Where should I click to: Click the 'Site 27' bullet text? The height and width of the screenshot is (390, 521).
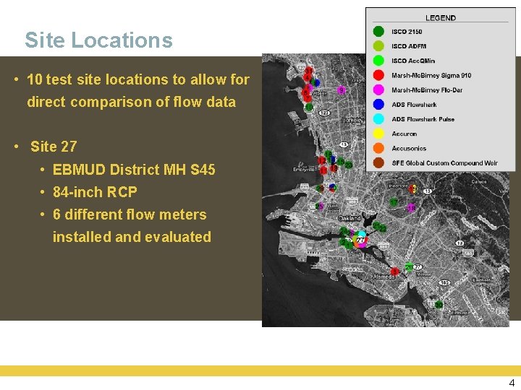point(54,146)
